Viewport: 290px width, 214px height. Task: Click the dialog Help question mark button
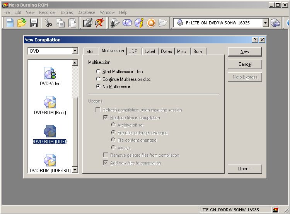[x=256, y=40]
